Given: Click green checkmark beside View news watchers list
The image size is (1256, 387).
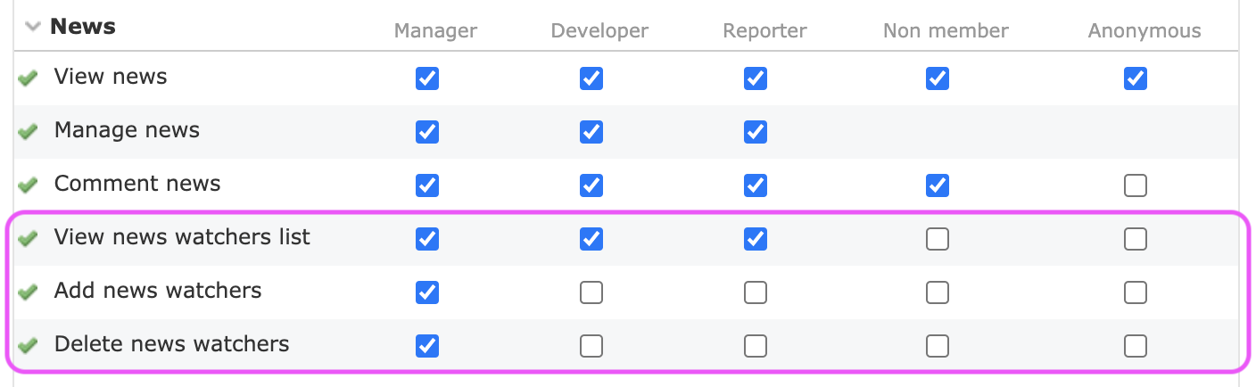Looking at the screenshot, I should pos(29,239).
